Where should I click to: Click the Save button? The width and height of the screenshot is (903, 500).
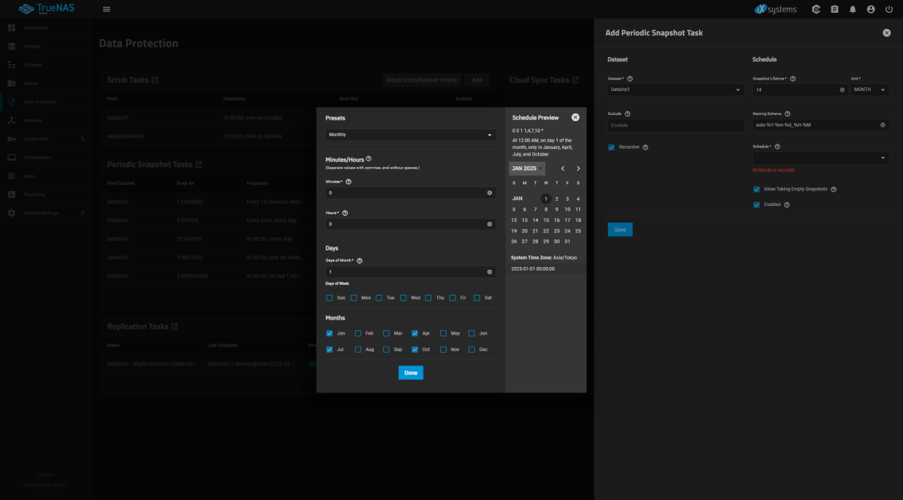pos(620,229)
